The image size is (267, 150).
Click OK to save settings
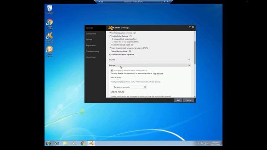[x=178, y=100]
